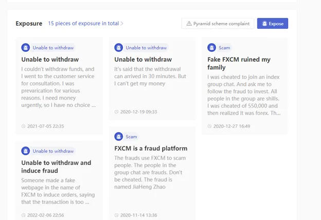Click text 'It's said that the withdrawal'
Screen dimensions: 321x220
pos(150,76)
